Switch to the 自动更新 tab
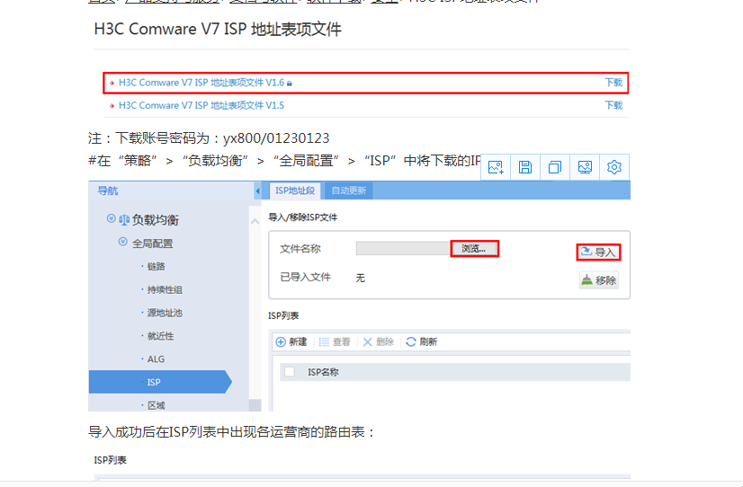 pos(349,190)
